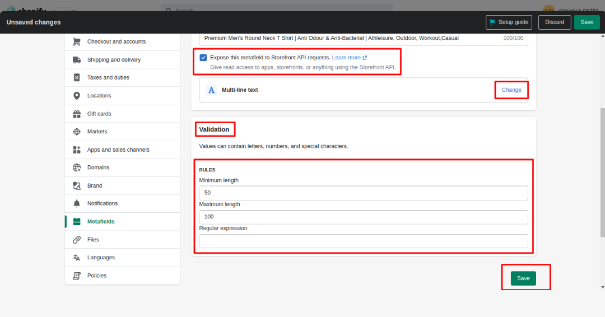
Task: Open Policies settings
Action: click(x=122, y=276)
